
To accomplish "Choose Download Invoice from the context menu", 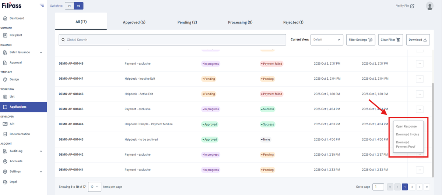I will click(x=407, y=134).
